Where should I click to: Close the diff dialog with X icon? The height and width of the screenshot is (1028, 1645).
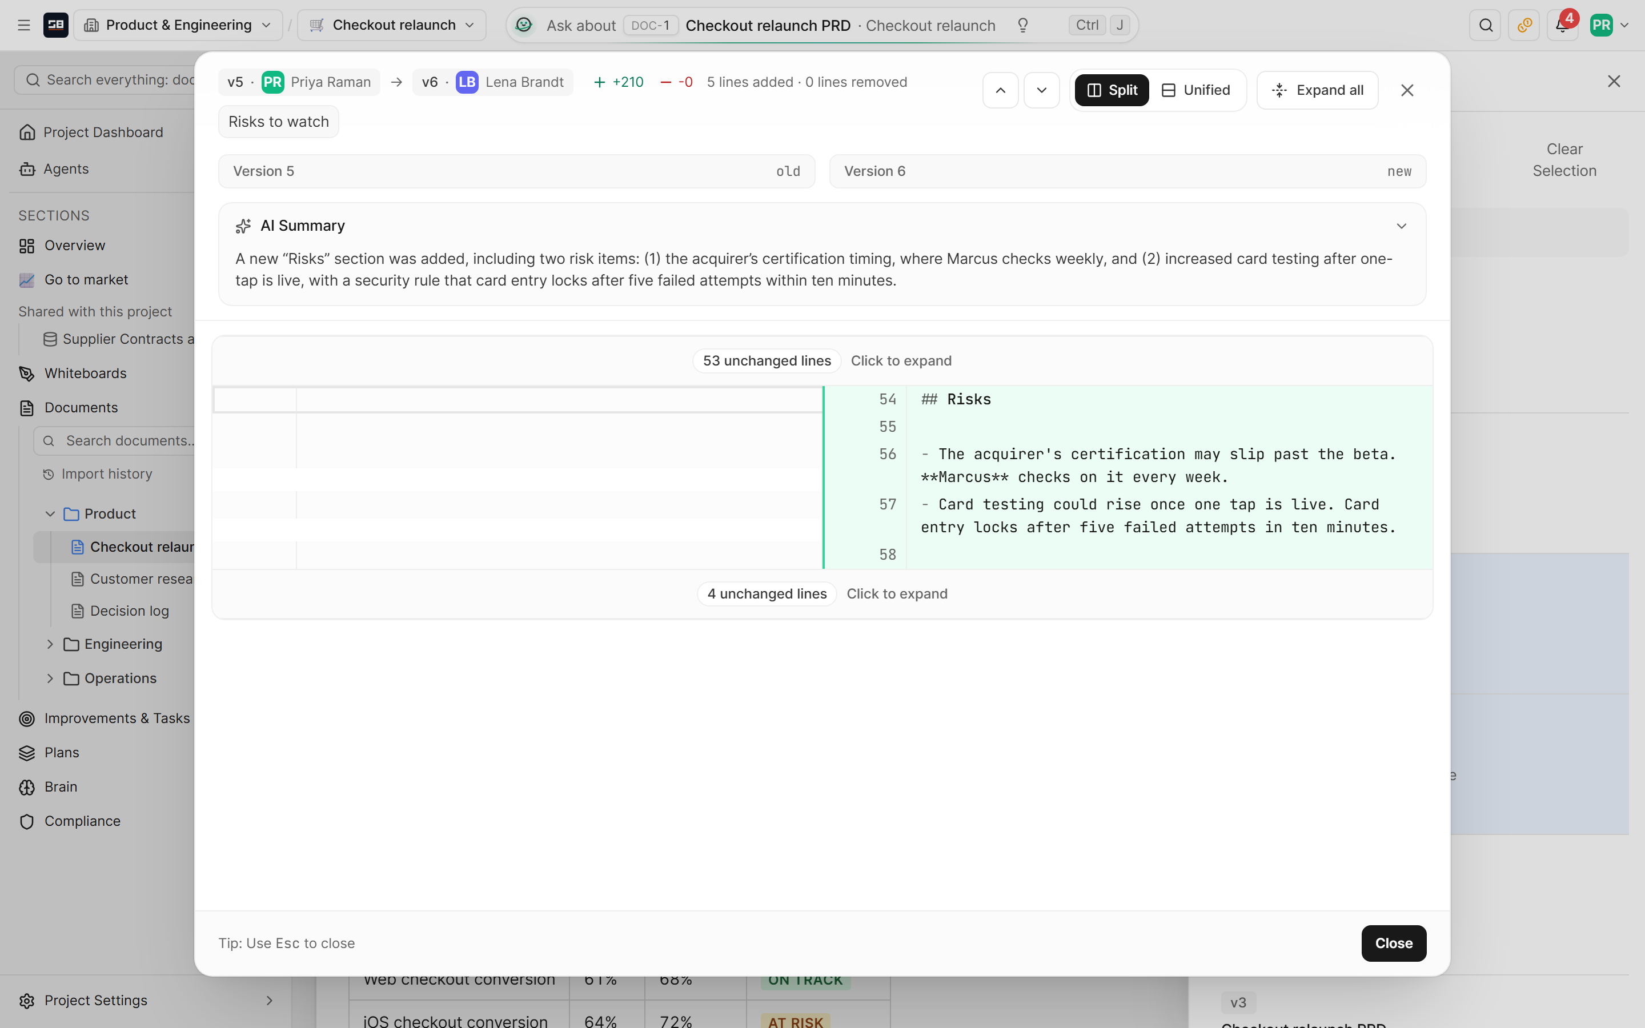pyautogui.click(x=1407, y=90)
